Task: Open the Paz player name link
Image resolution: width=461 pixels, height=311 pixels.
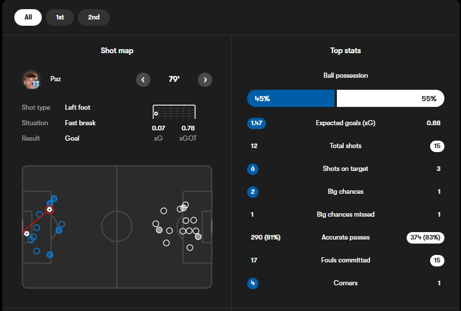Action: click(55, 79)
